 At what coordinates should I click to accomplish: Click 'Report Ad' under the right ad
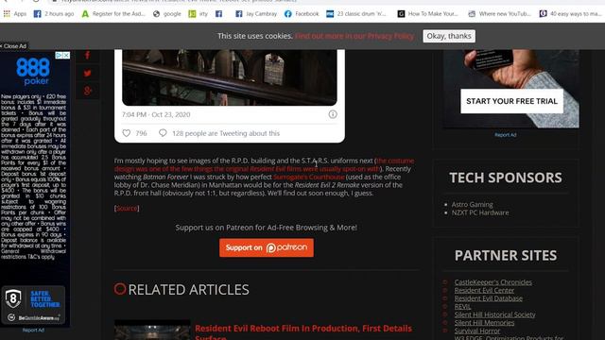point(506,135)
